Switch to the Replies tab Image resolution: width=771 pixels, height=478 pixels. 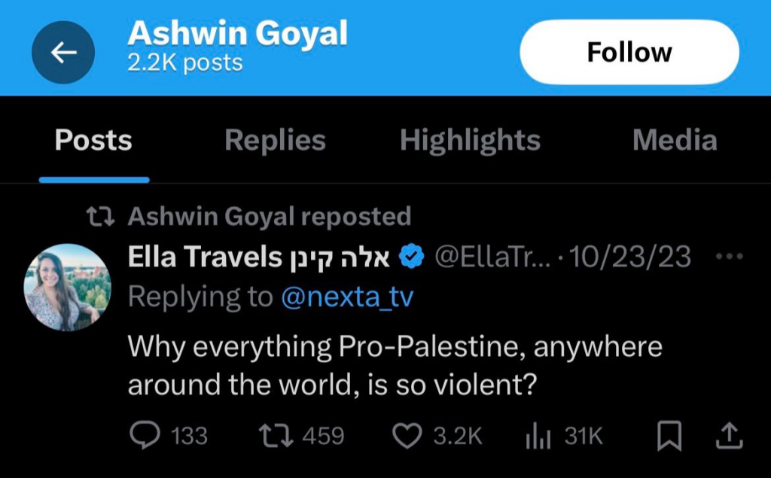tap(275, 140)
